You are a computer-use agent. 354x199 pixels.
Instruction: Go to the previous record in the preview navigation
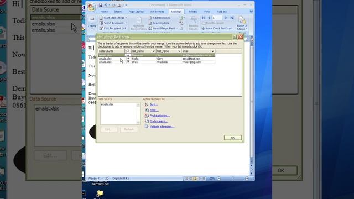pos(209,18)
